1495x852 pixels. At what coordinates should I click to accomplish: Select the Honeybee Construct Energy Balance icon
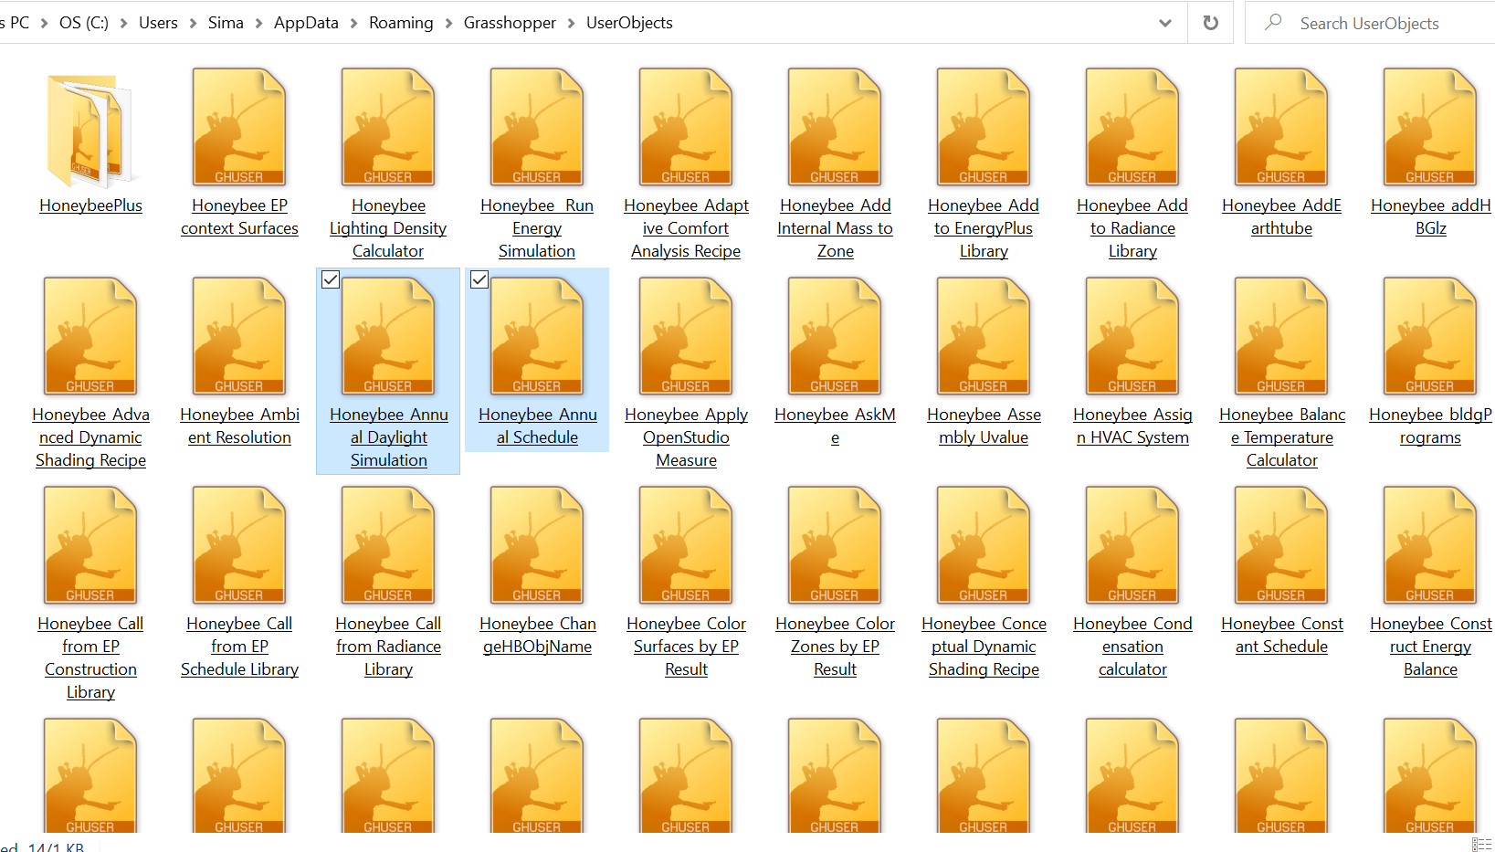(x=1430, y=545)
